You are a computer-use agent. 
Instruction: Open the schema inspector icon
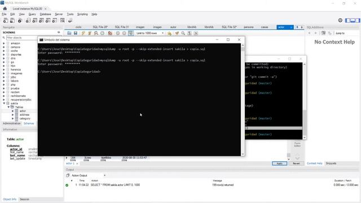pos(20,20)
